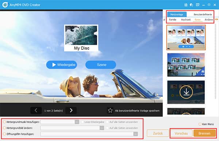
Task: Open browse button for opening film field
Action: click(x=135, y=134)
